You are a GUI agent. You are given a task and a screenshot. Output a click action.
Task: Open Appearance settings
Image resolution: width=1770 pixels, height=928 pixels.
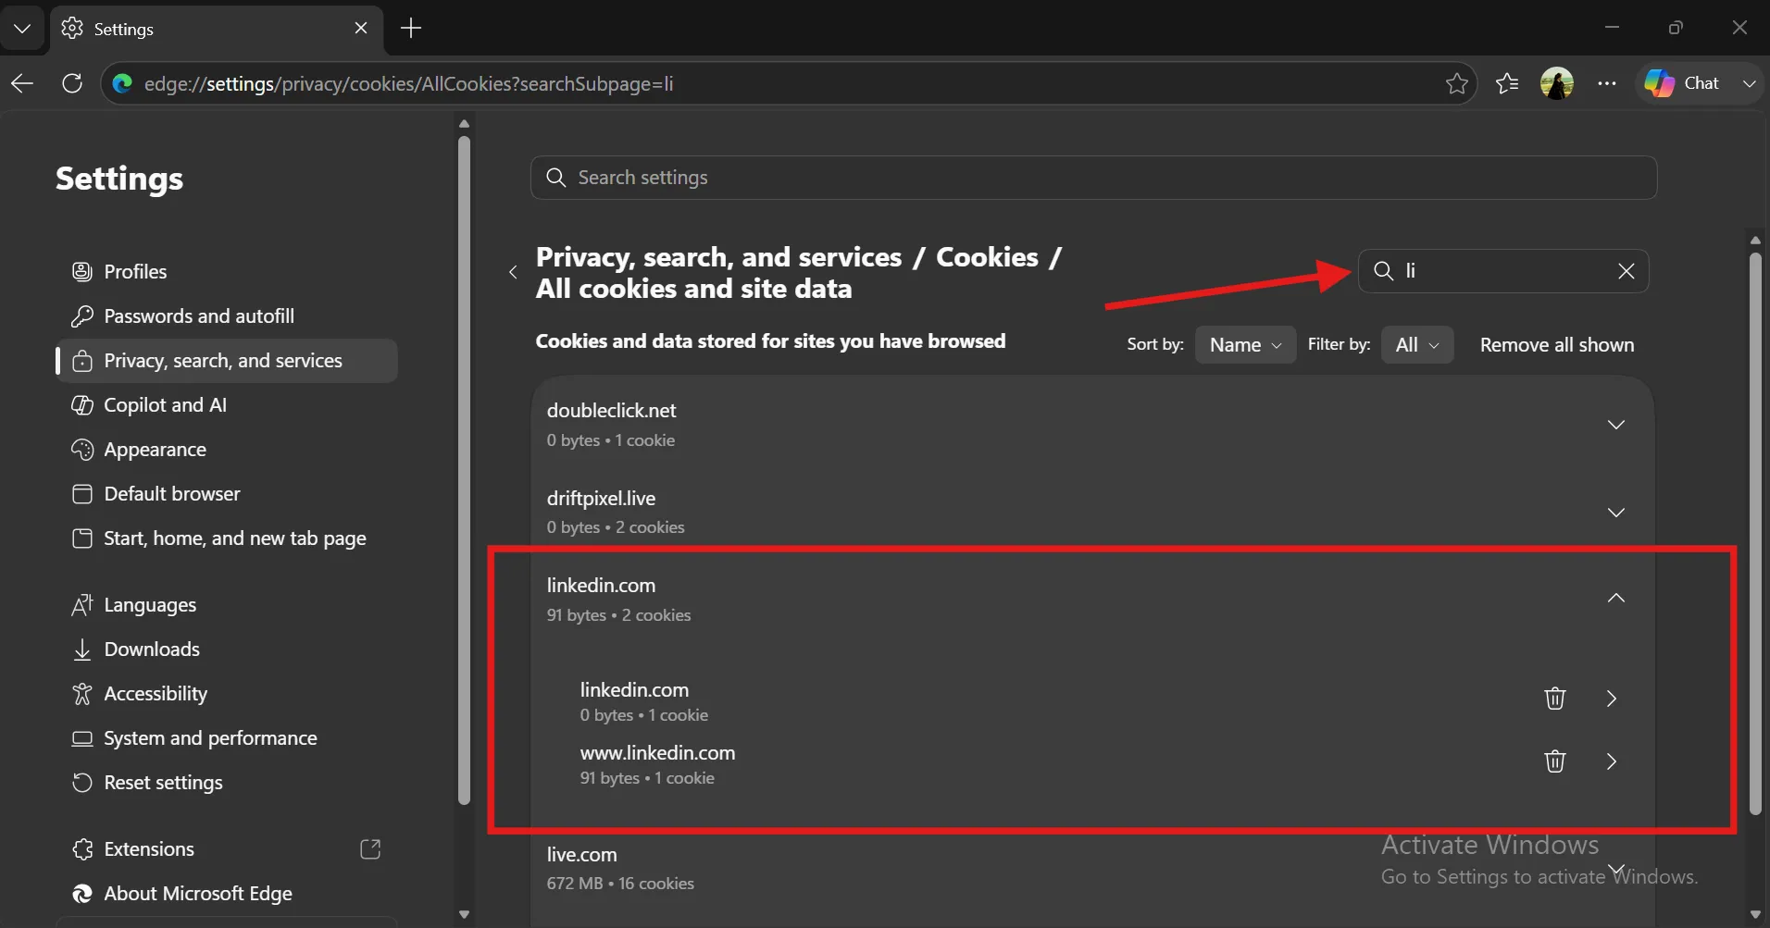click(x=227, y=450)
